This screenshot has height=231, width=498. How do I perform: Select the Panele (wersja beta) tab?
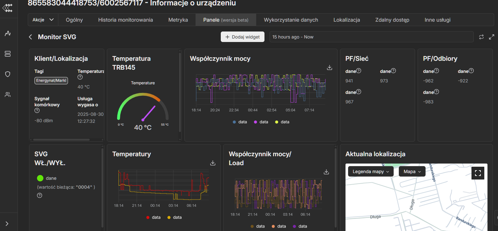226,20
